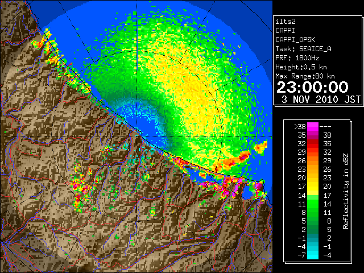Select the date "3 NOV 2010 JST"

321,100
